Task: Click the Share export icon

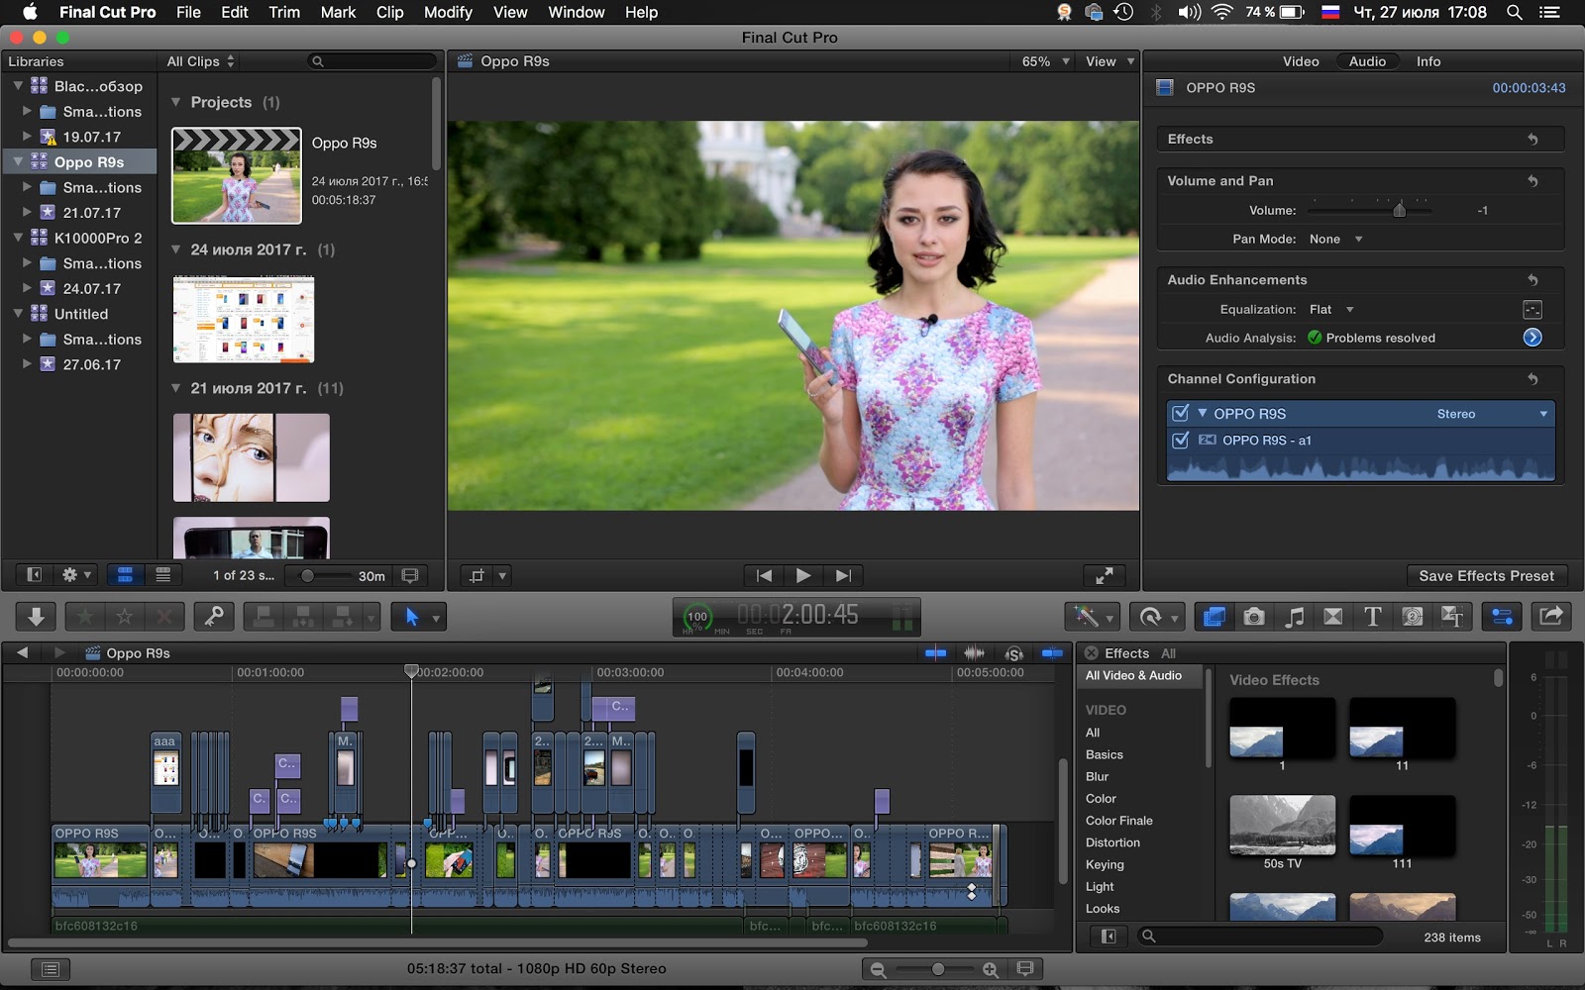Action: click(1551, 617)
